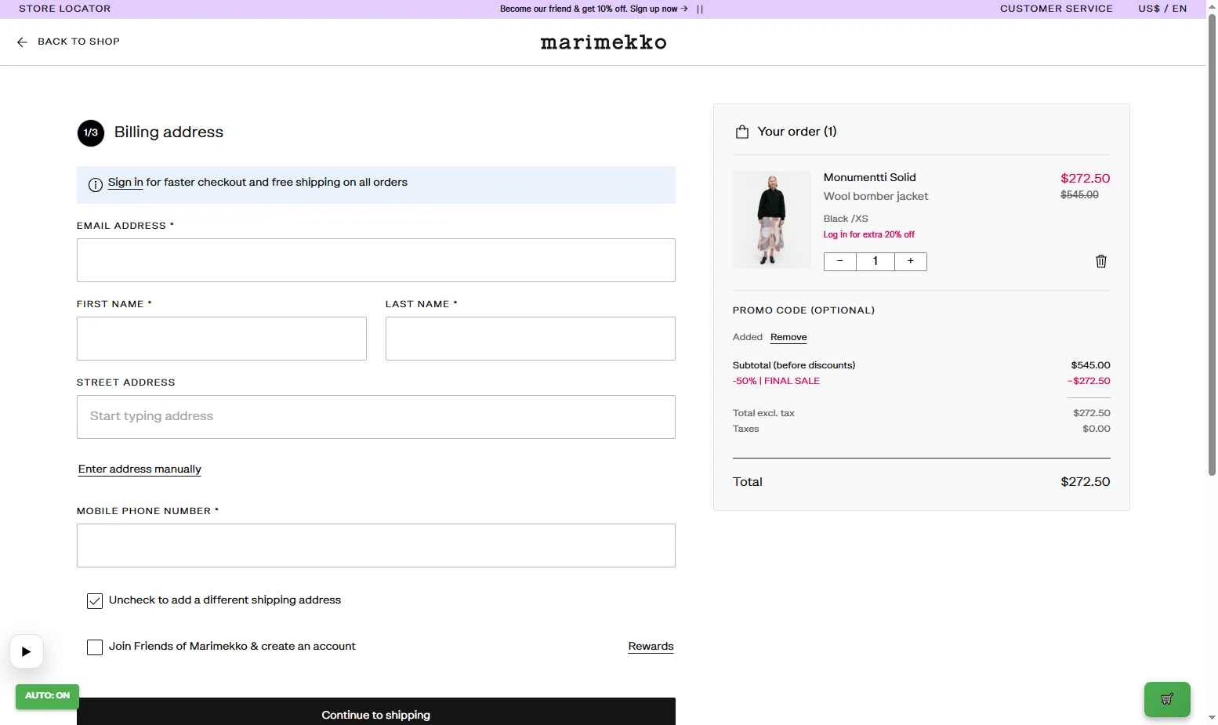The width and height of the screenshot is (1218, 725).
Task: Click the Black /XS variant text
Action: pyautogui.click(x=846, y=219)
